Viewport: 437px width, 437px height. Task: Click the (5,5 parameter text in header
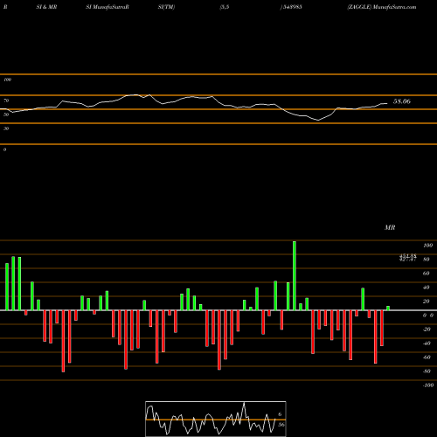[x=225, y=7]
